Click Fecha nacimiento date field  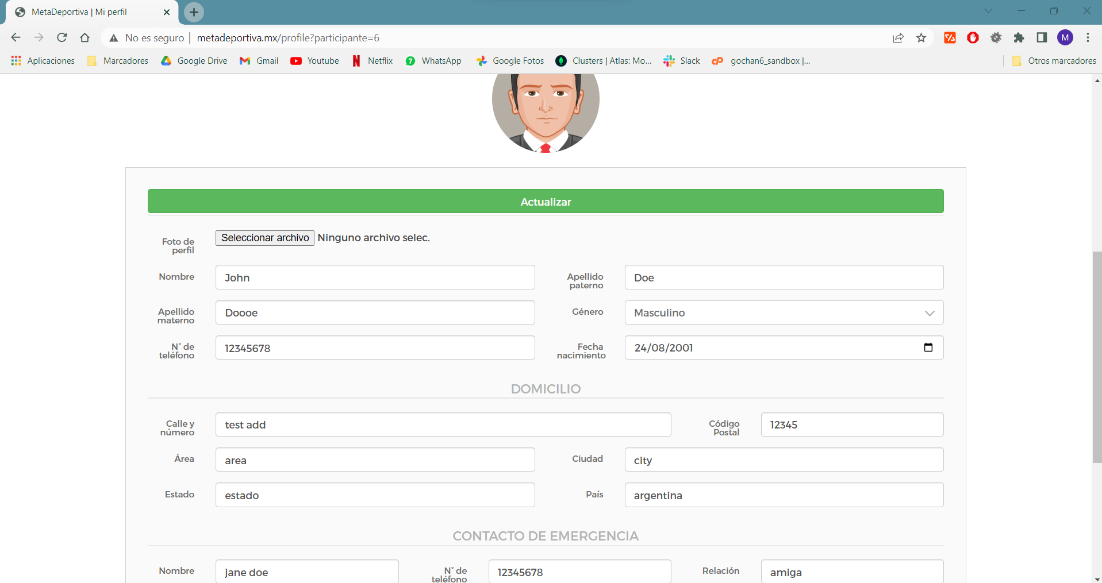pyautogui.click(x=784, y=348)
